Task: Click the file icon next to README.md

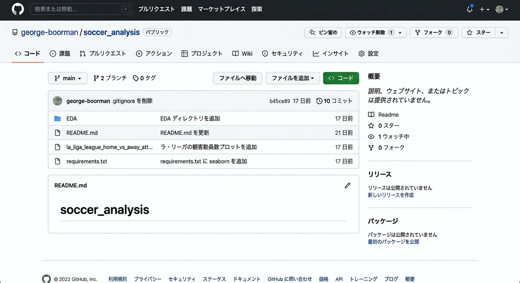Action: [57, 133]
